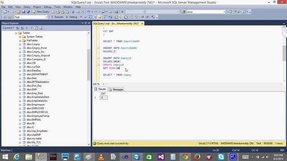Open the Window menu

click(x=68, y=7)
